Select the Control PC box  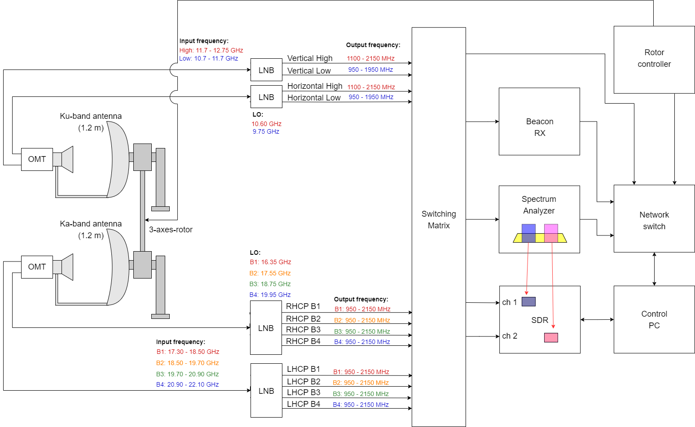coord(654,319)
